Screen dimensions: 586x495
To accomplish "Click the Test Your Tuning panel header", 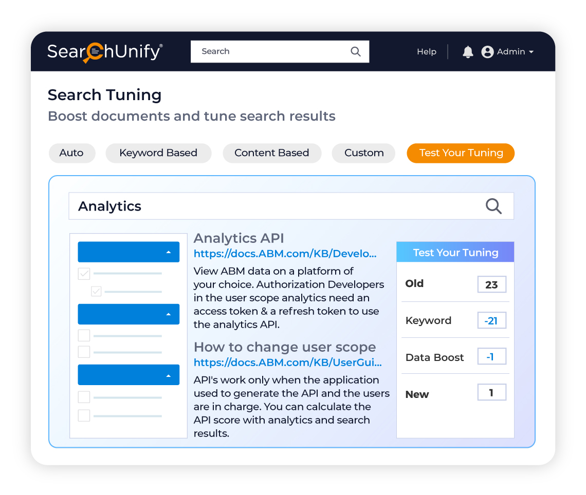I will click(x=455, y=252).
